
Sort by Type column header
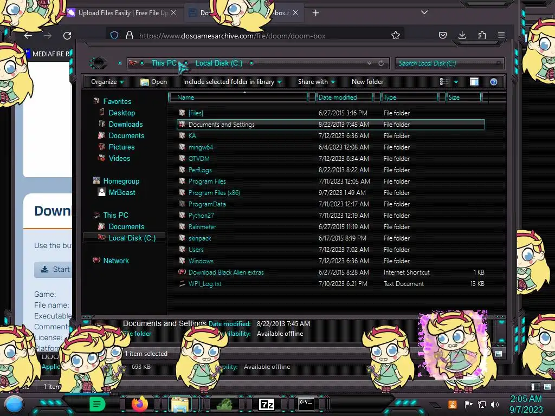pyautogui.click(x=410, y=97)
